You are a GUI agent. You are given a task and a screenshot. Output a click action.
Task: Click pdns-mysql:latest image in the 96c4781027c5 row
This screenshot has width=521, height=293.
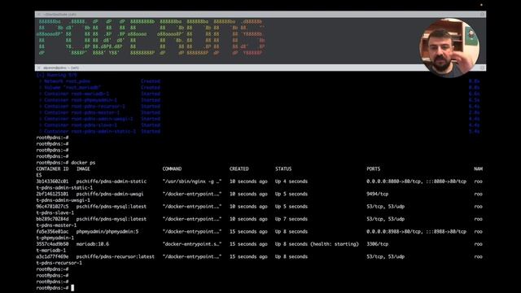click(112, 207)
